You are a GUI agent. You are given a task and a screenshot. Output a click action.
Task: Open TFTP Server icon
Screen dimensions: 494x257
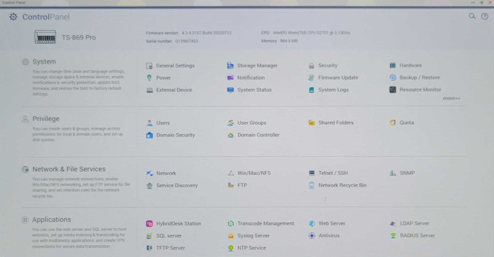[x=149, y=248]
